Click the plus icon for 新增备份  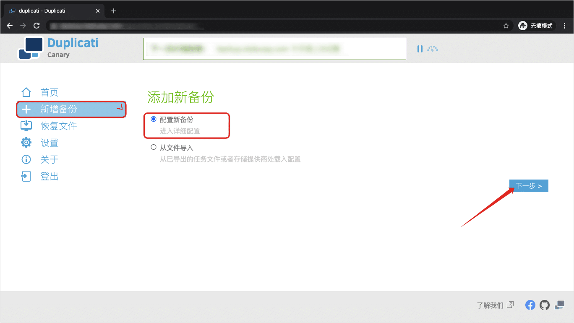[x=26, y=109]
